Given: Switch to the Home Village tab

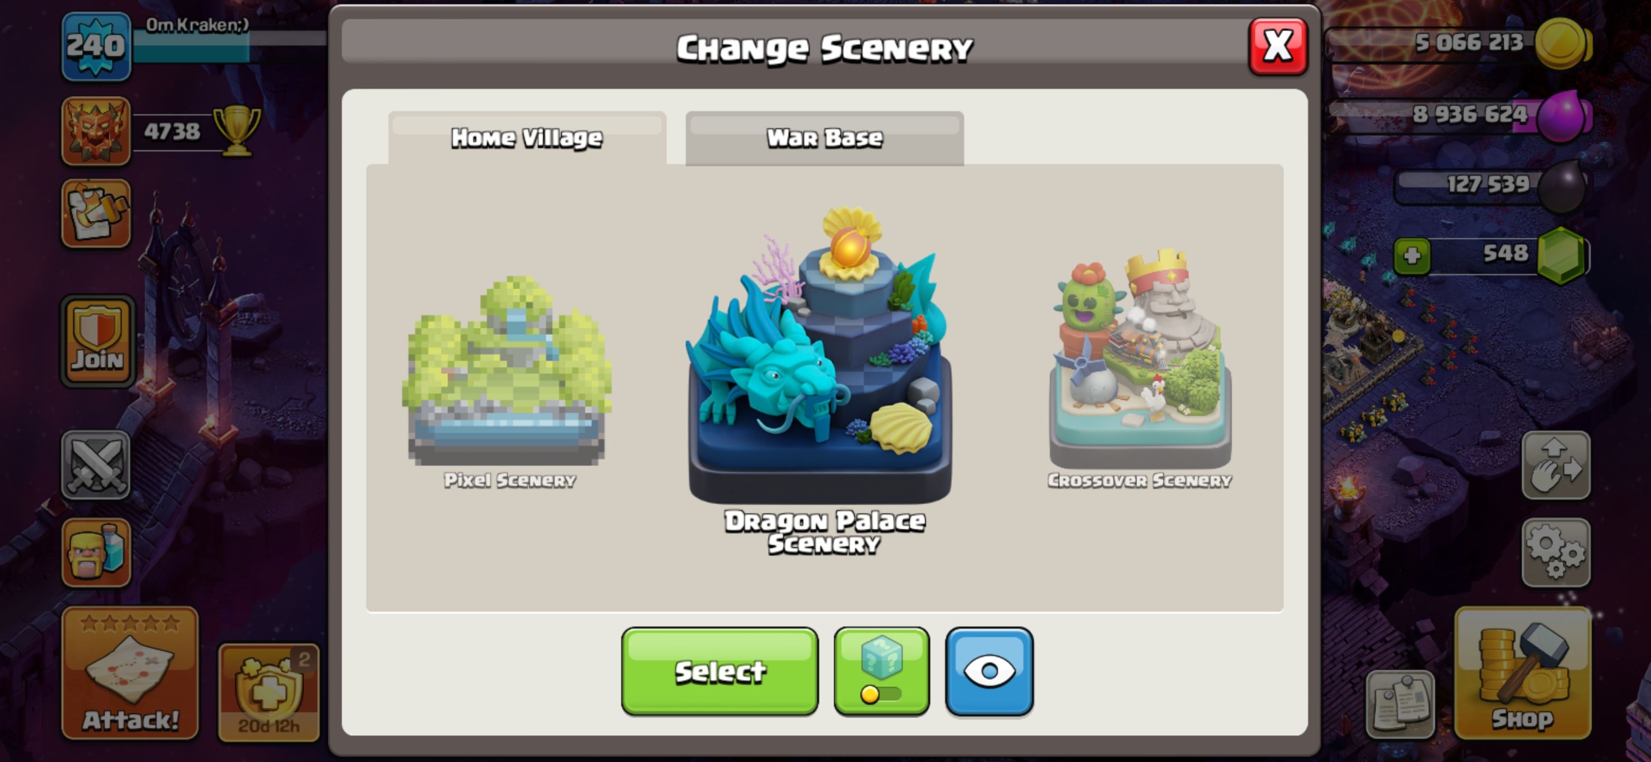Looking at the screenshot, I should (527, 138).
